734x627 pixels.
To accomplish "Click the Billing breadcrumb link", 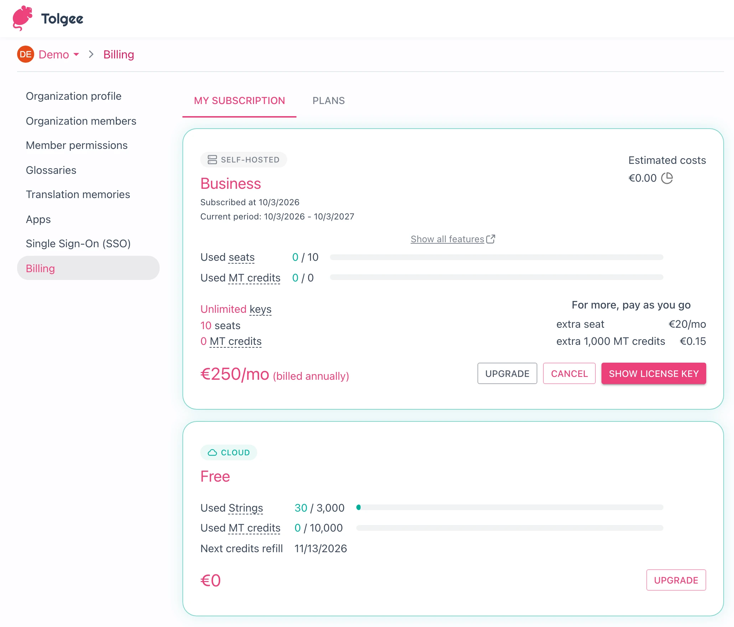I will click(x=119, y=55).
